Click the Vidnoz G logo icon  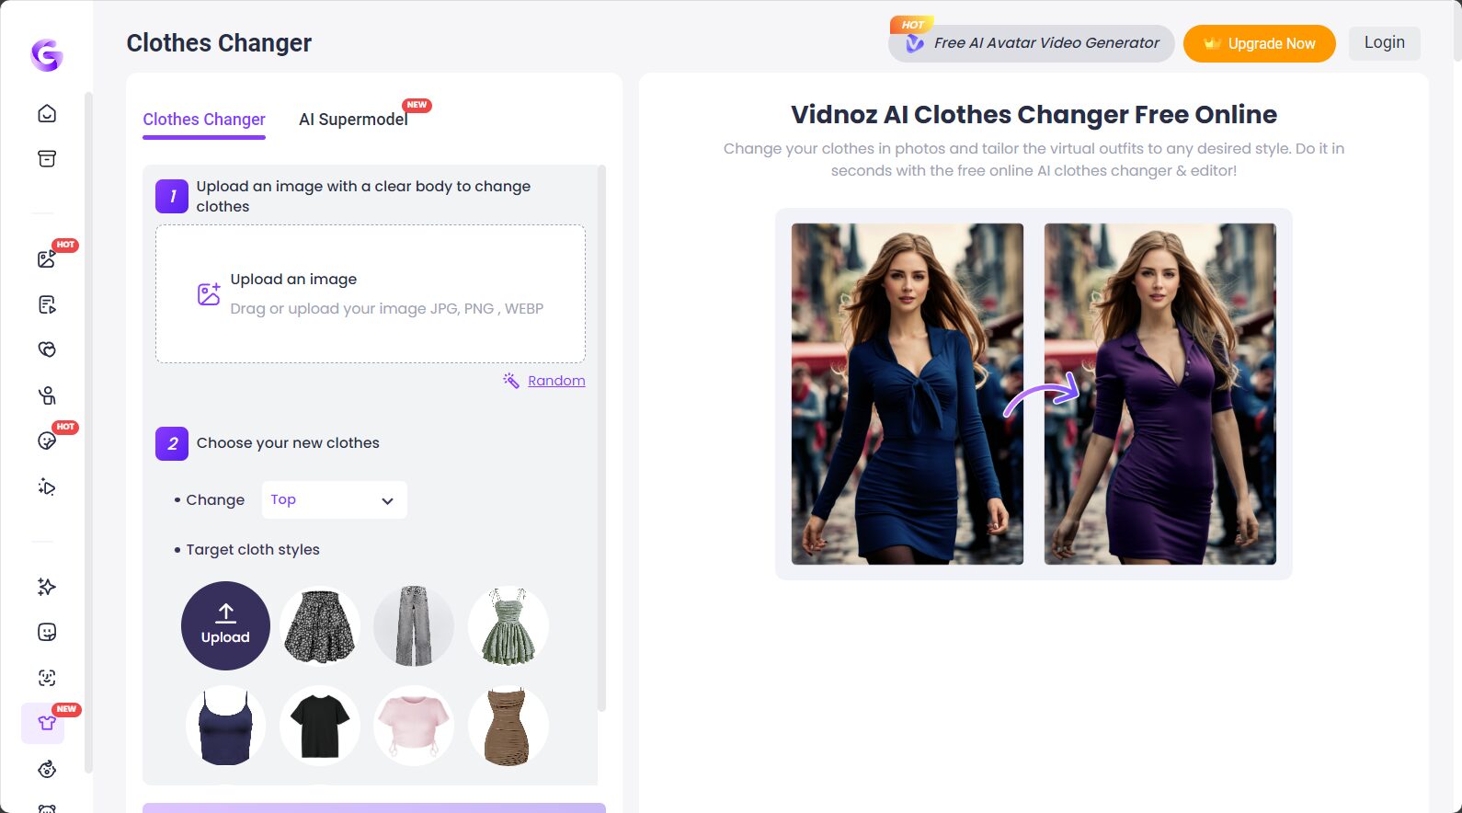[x=47, y=55]
